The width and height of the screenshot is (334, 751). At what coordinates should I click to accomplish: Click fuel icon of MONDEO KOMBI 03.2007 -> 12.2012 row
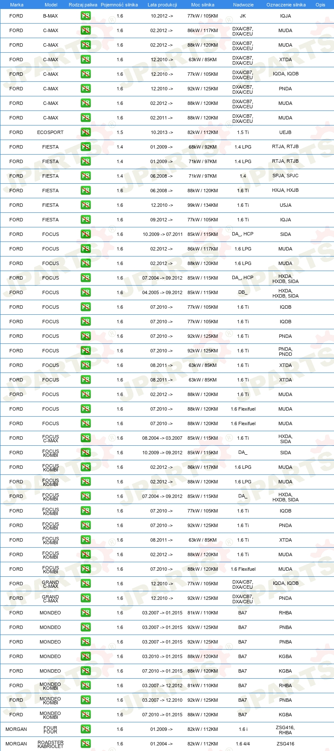pos(85,686)
